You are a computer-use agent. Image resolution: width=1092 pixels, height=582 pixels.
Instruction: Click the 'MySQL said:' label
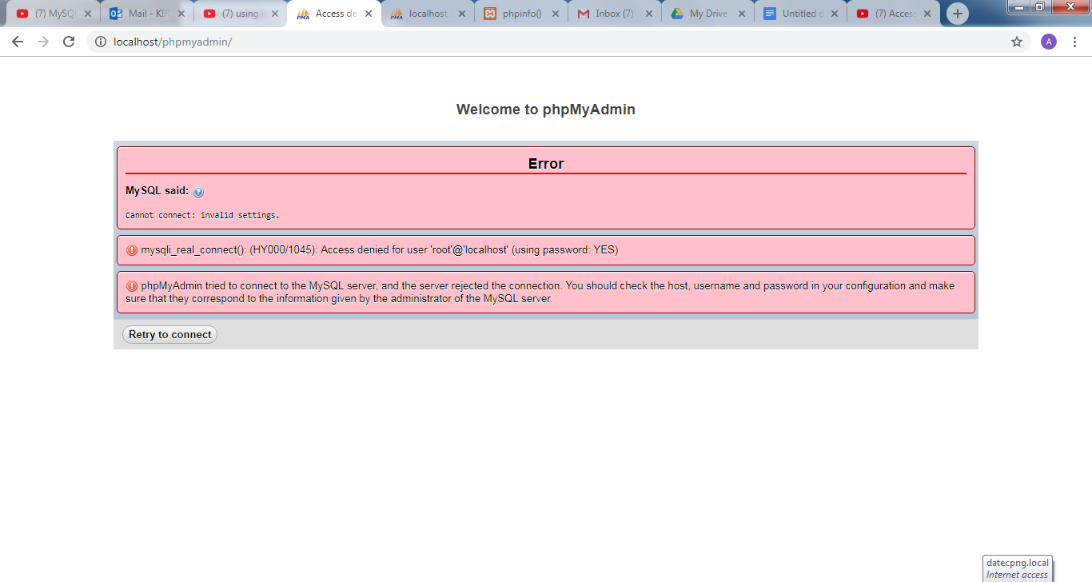pyautogui.click(x=157, y=191)
